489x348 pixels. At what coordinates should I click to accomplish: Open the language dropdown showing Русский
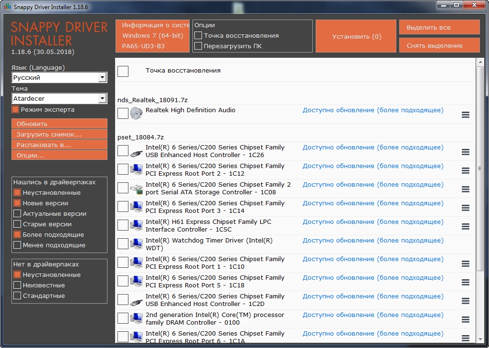(102, 77)
